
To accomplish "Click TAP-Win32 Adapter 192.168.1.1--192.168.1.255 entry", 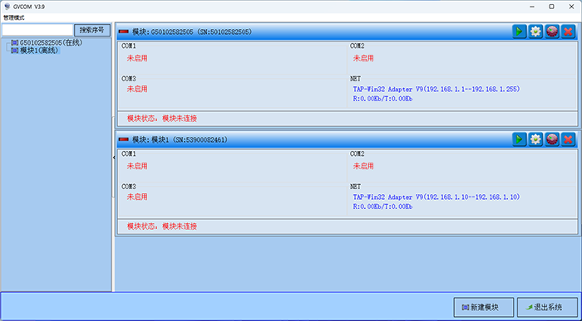I will coord(436,90).
